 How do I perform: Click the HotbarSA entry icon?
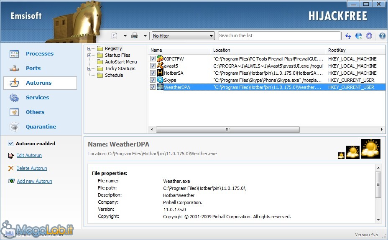pyautogui.click(x=160, y=73)
